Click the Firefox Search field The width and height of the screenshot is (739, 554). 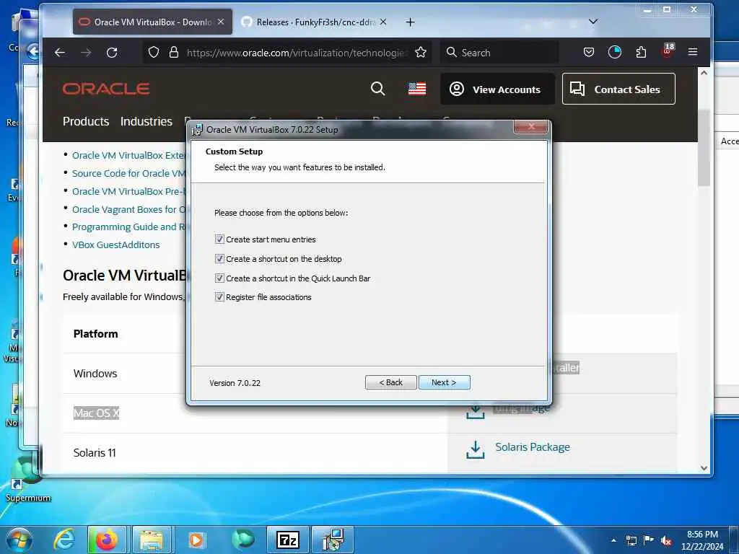tap(499, 52)
